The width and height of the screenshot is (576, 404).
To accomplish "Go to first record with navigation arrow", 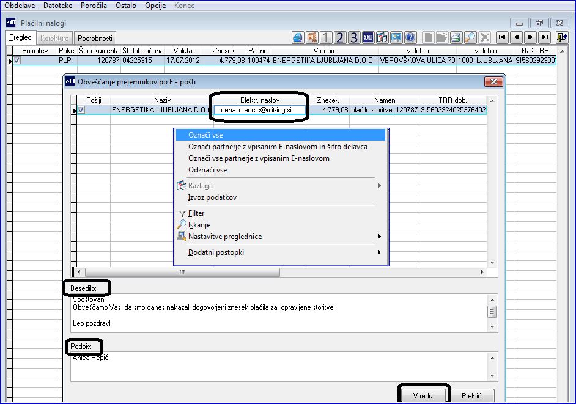I will (x=502, y=37).
